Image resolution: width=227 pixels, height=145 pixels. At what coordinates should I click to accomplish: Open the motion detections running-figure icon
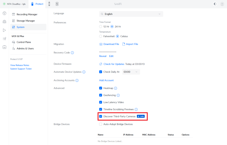pos(4,39)
